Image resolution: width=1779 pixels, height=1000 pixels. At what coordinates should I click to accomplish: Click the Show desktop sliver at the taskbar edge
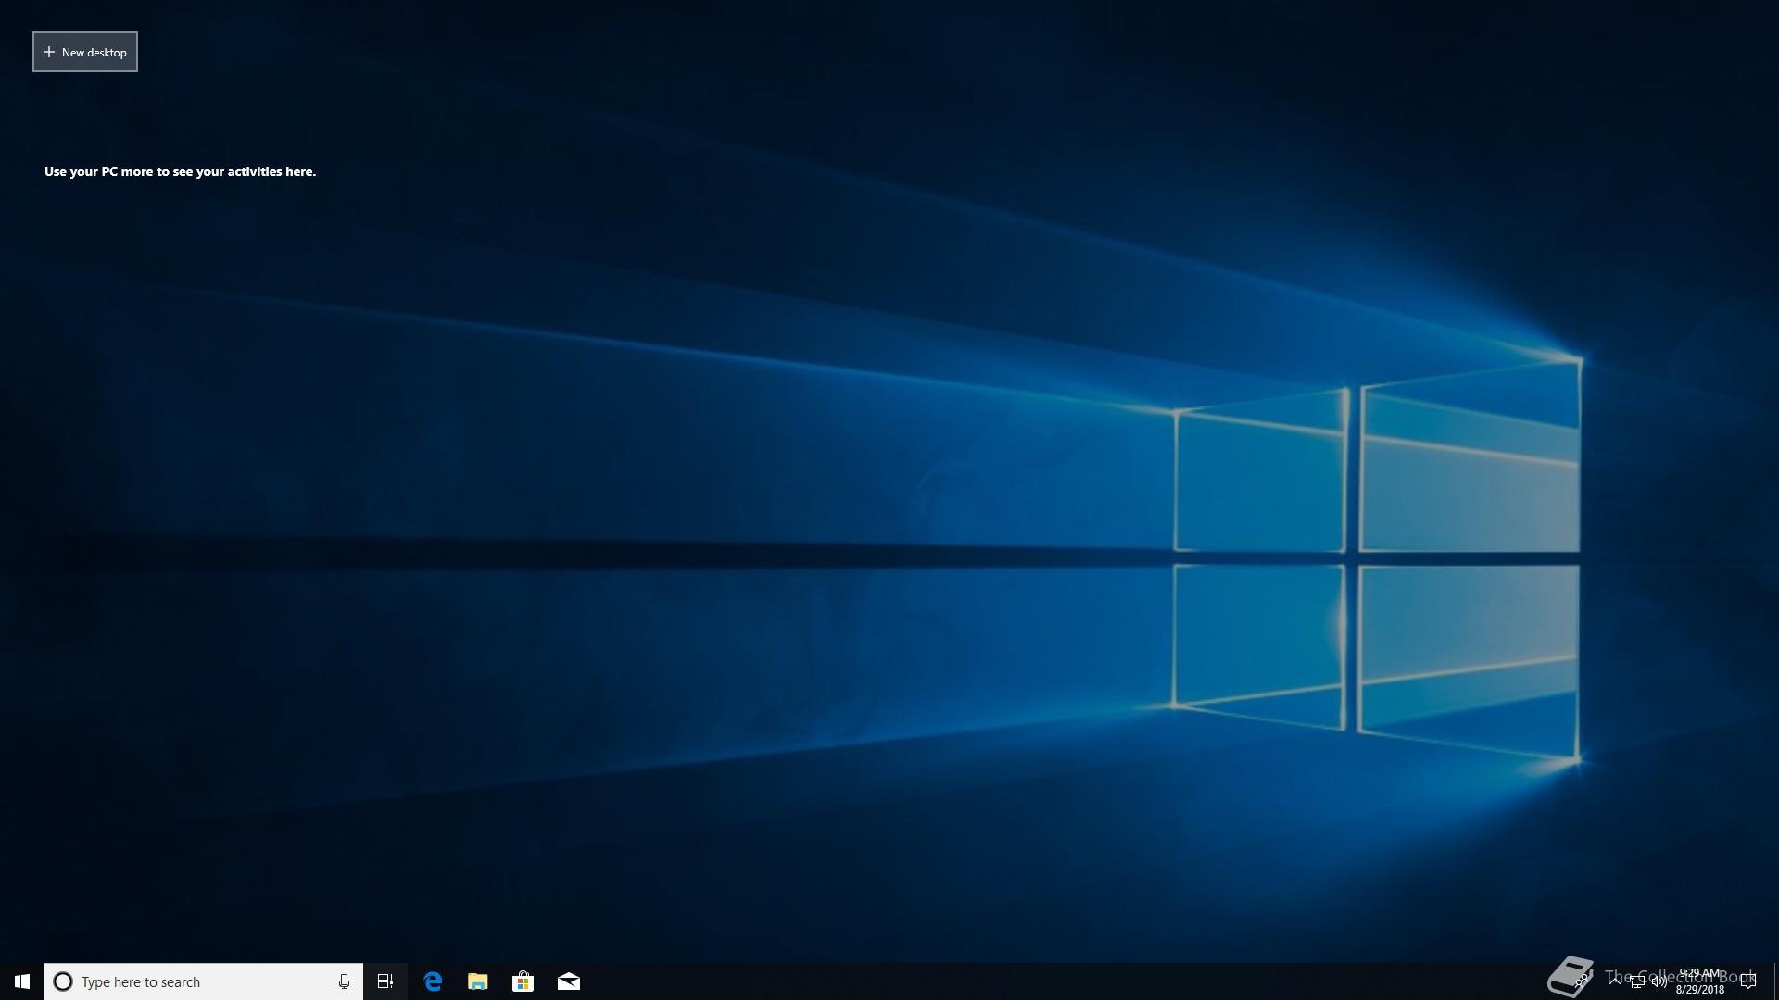tap(1775, 981)
